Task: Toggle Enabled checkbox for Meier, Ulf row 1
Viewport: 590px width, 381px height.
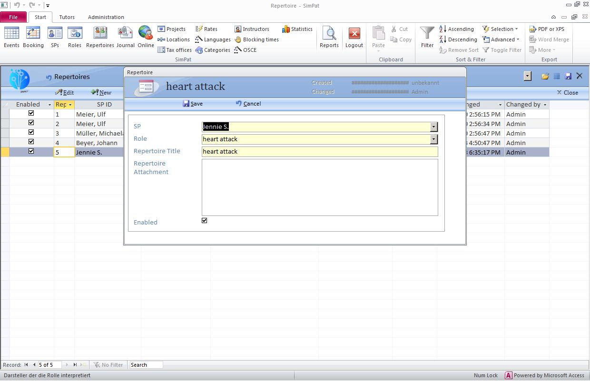Action: point(31,114)
